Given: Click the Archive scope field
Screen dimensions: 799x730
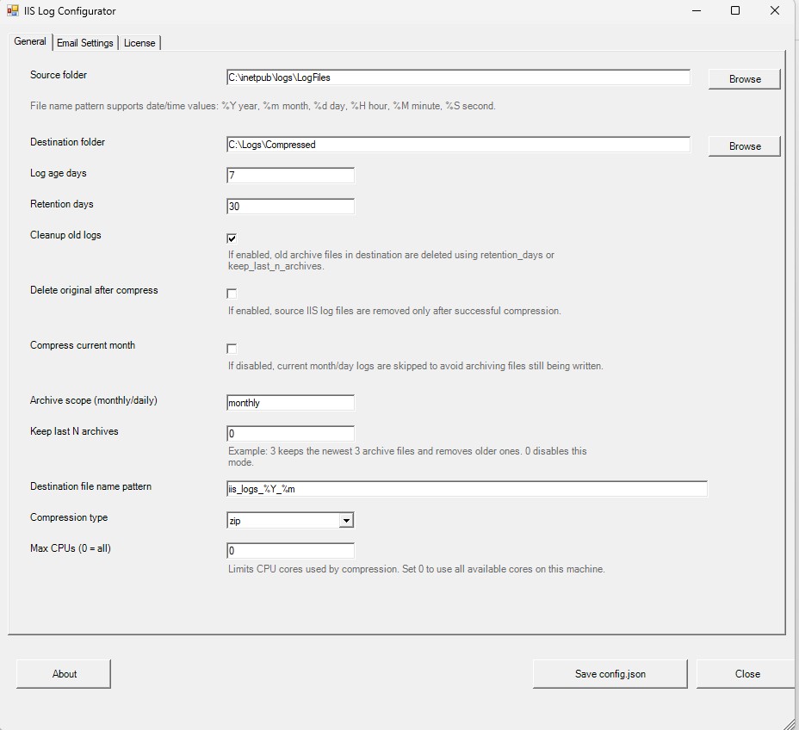Looking at the screenshot, I should [290, 403].
